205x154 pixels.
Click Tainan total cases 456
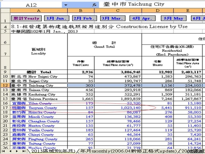tap(81, 90)
